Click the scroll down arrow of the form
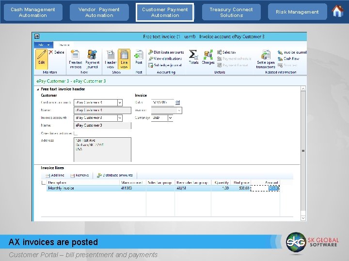This screenshot has width=349, height=261. 303,218
